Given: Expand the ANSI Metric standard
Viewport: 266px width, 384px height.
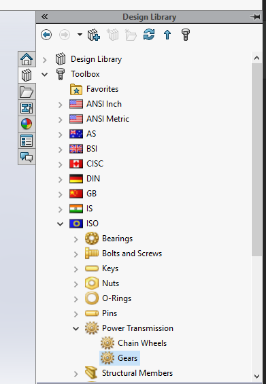Looking at the screenshot, I should 61,120.
